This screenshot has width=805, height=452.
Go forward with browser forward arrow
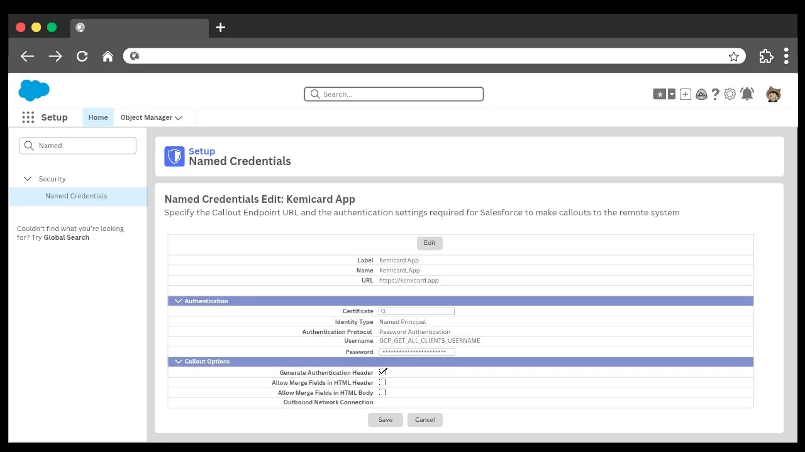coord(55,56)
